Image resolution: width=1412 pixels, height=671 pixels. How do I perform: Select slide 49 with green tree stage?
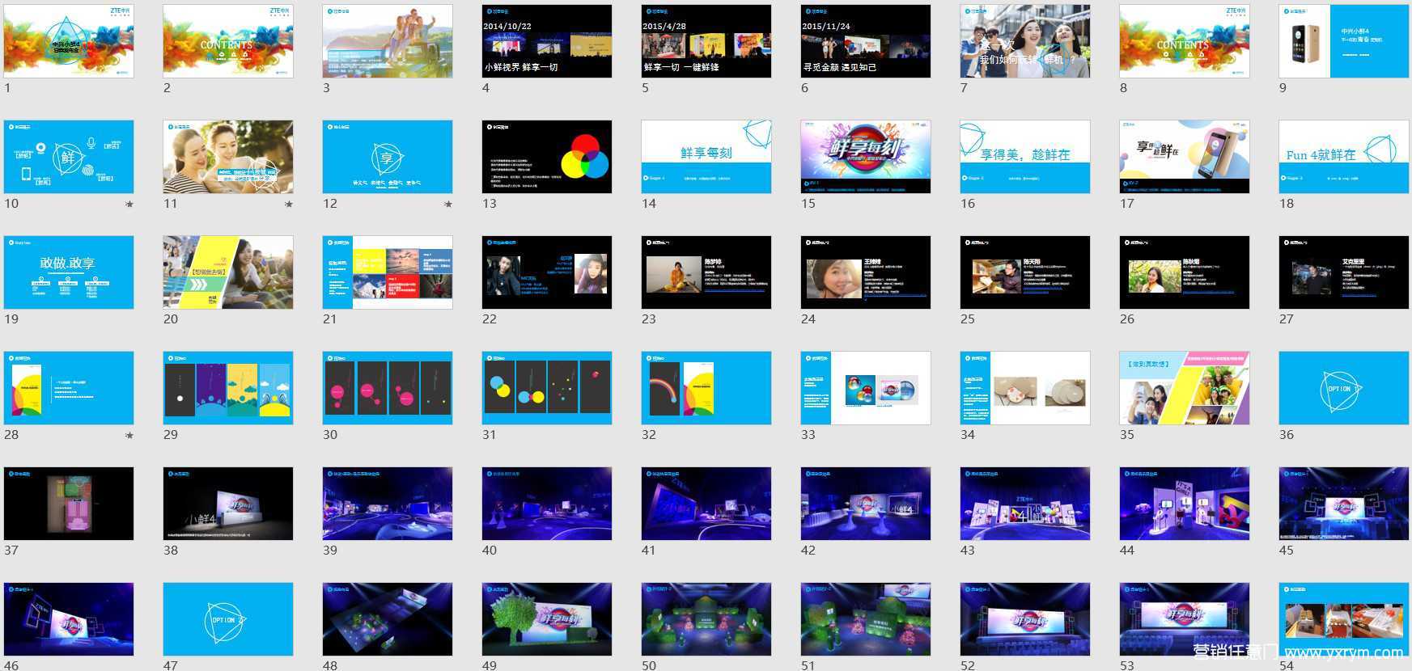[547, 619]
